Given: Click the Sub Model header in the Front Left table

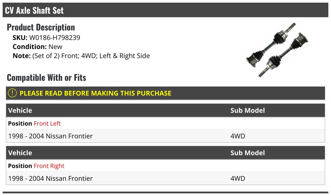Looking at the screenshot, I should coord(247,111).
